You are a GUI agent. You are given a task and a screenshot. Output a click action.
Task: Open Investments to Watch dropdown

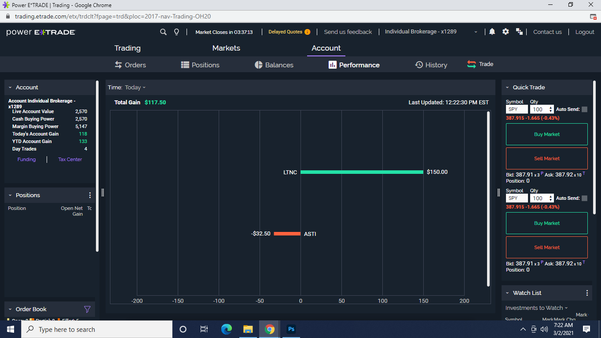536,308
